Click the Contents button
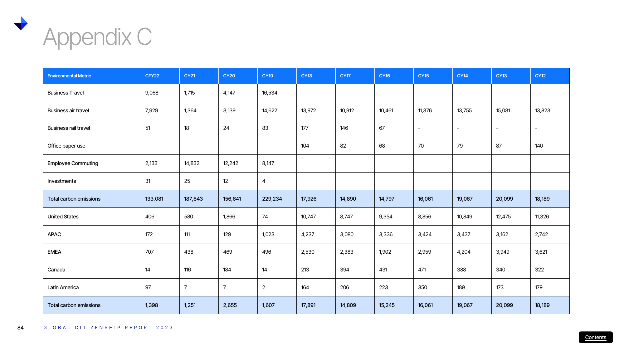This screenshot has height=351, width=624. [x=595, y=337]
